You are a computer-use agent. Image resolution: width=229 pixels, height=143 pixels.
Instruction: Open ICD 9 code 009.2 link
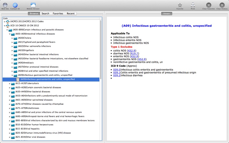(x=117, y=76)
